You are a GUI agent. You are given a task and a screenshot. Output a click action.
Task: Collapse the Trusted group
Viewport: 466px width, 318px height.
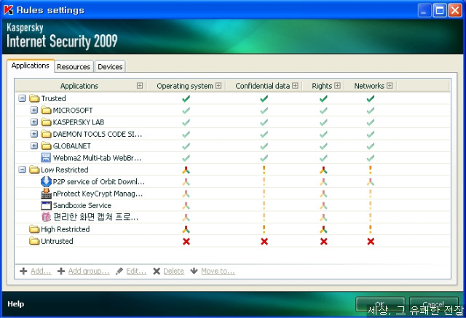pos(23,98)
